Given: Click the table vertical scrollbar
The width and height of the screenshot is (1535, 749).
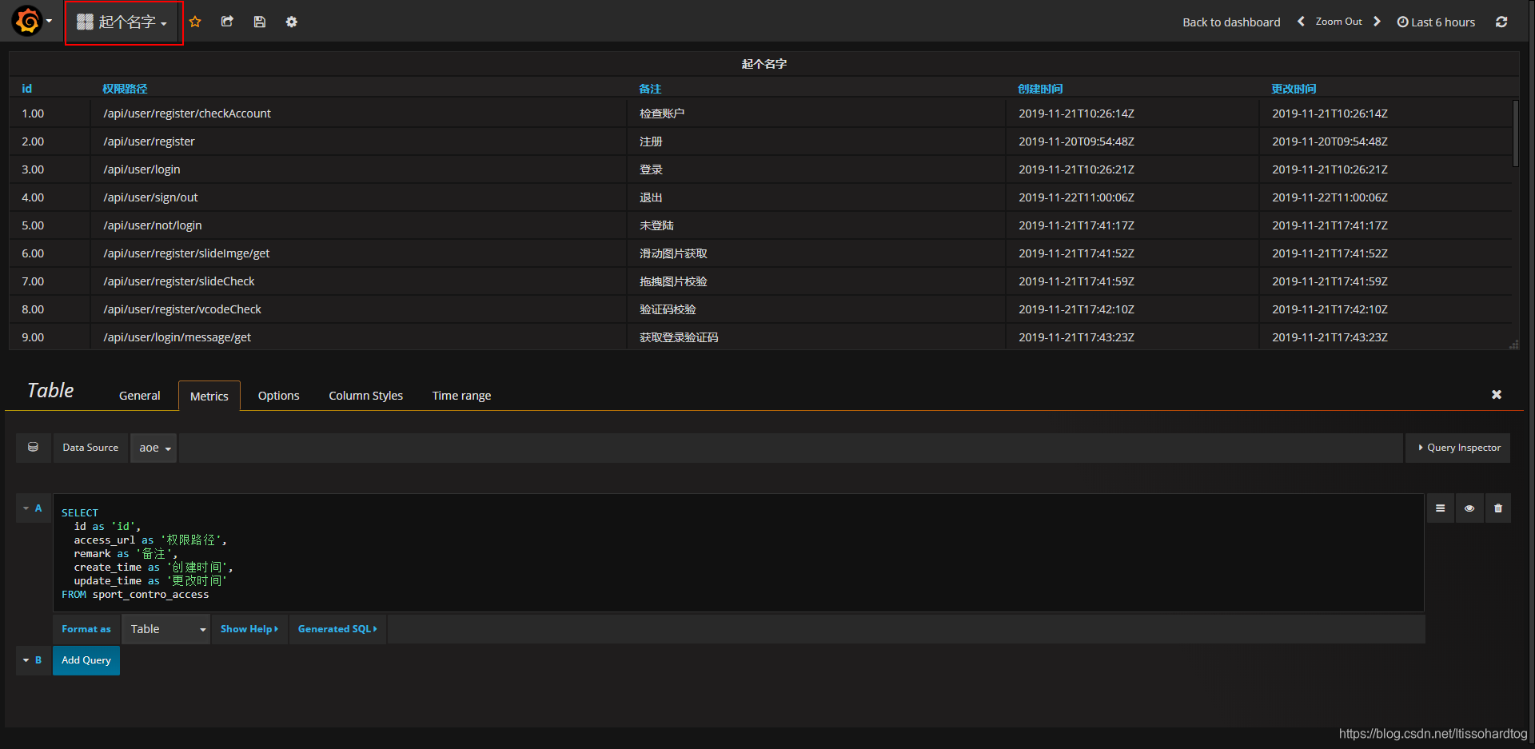Looking at the screenshot, I should (x=1515, y=133).
